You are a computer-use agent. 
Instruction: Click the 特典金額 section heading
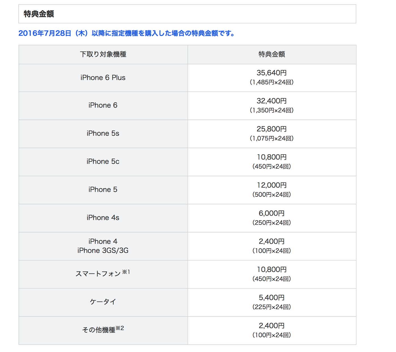39,14
